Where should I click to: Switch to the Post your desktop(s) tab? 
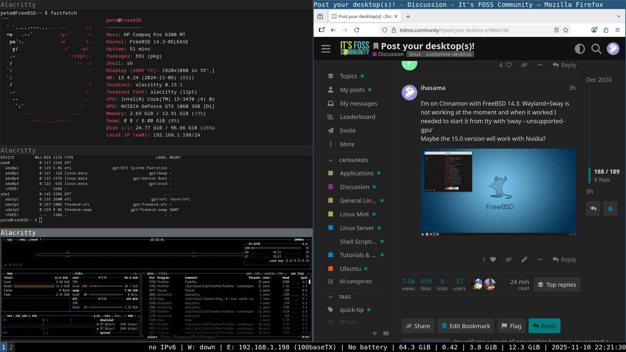362,16
